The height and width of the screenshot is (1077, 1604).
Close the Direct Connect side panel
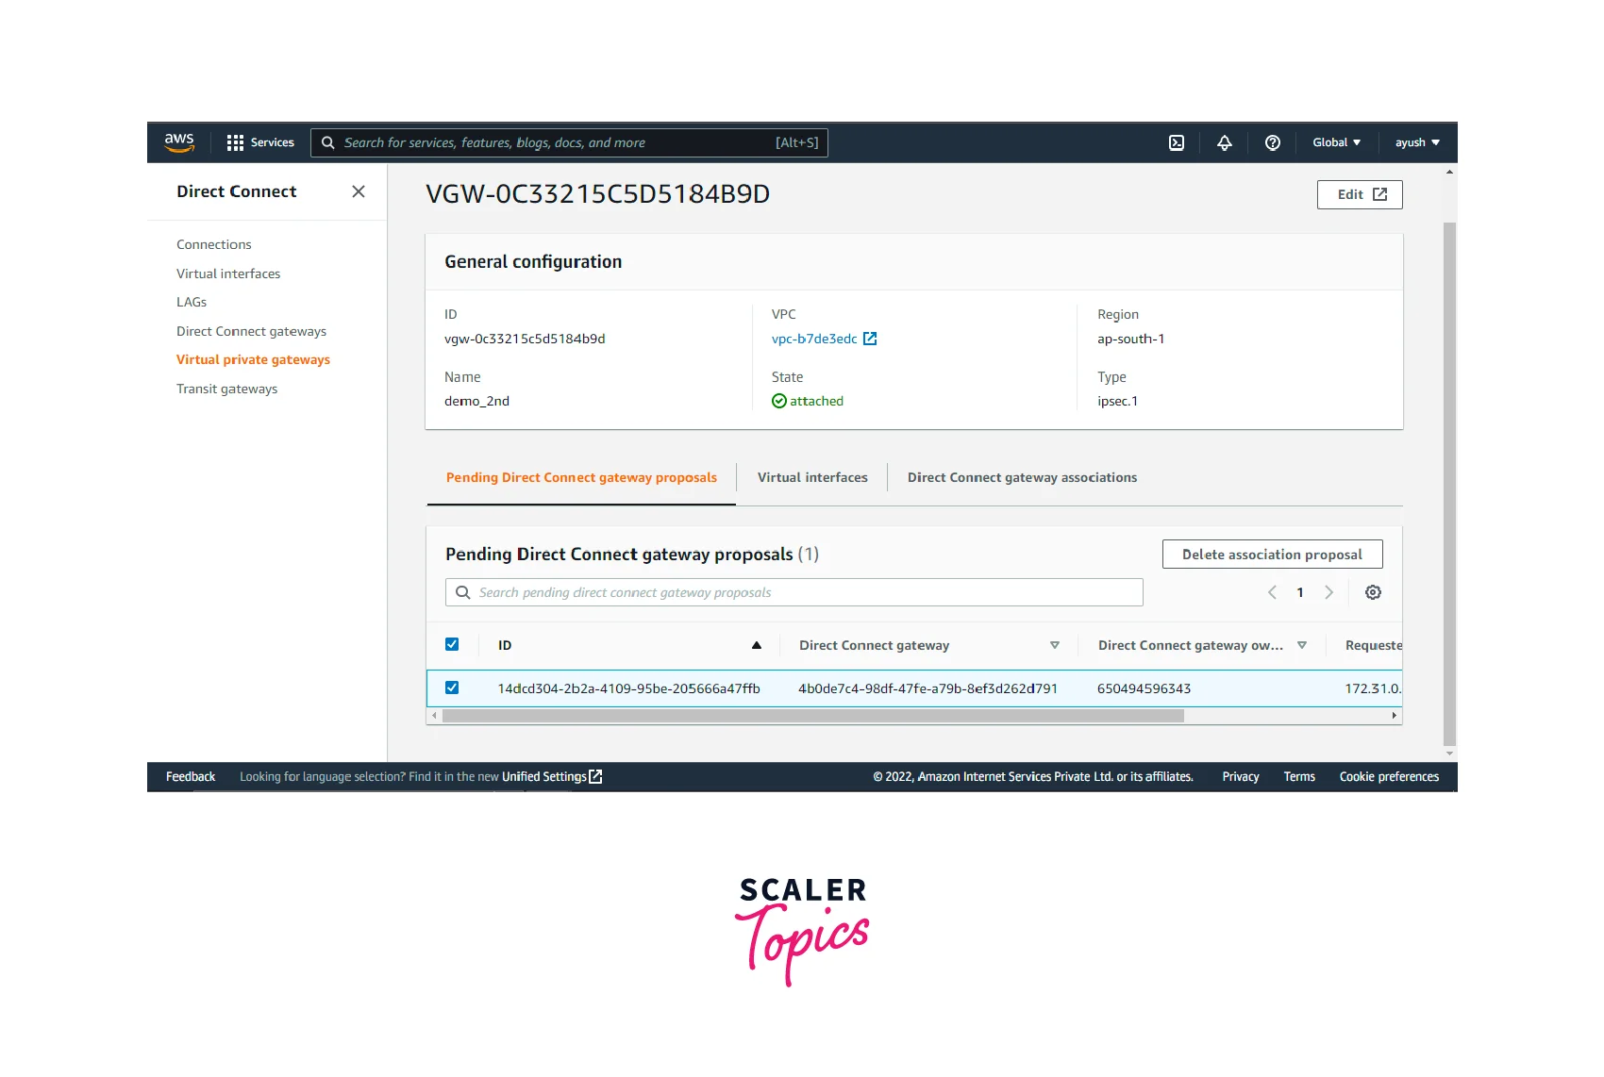pyautogui.click(x=359, y=191)
